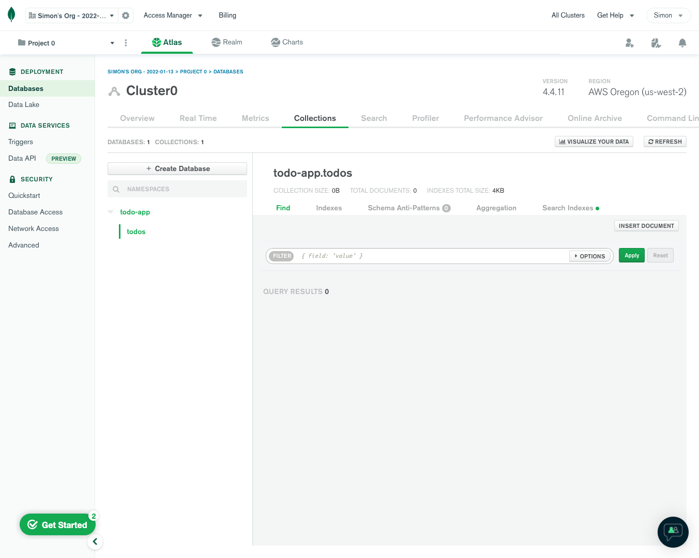Click the Cluster0 cluster icon
Screen dimensions: 699x558
click(114, 91)
